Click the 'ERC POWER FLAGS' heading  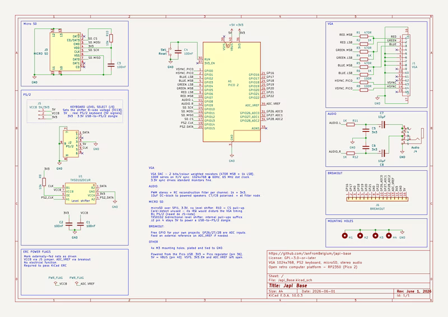tap(37, 252)
